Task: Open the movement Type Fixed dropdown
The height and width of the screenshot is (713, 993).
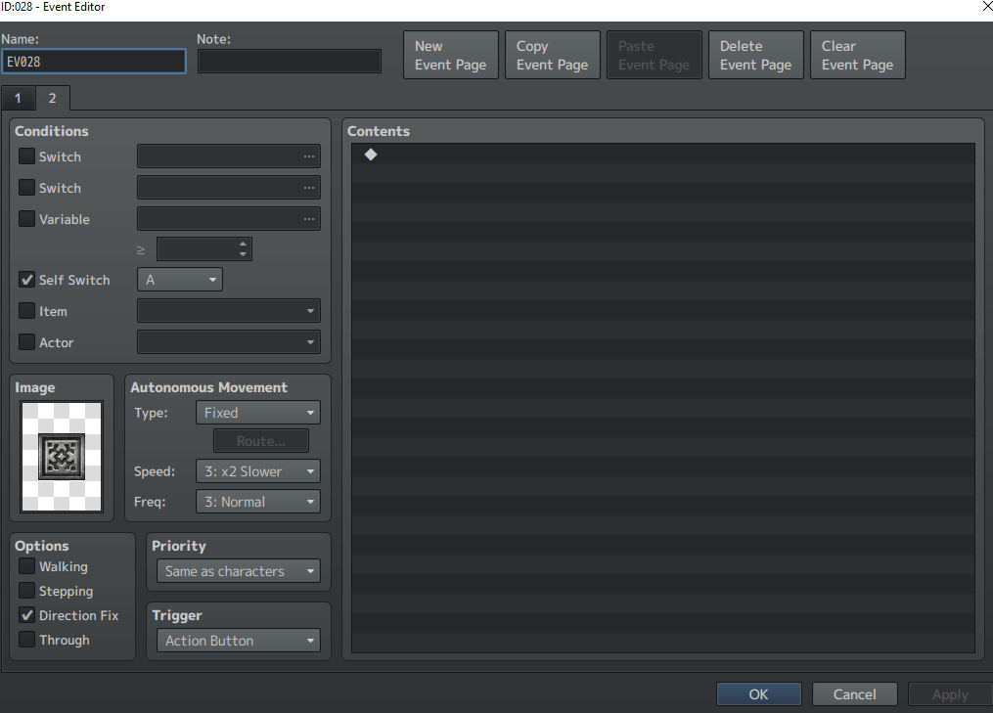Action: [257, 412]
